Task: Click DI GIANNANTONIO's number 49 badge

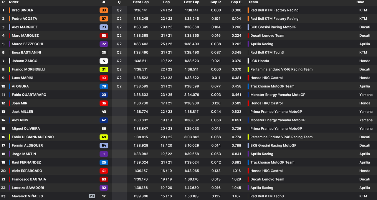Action: click(104, 137)
